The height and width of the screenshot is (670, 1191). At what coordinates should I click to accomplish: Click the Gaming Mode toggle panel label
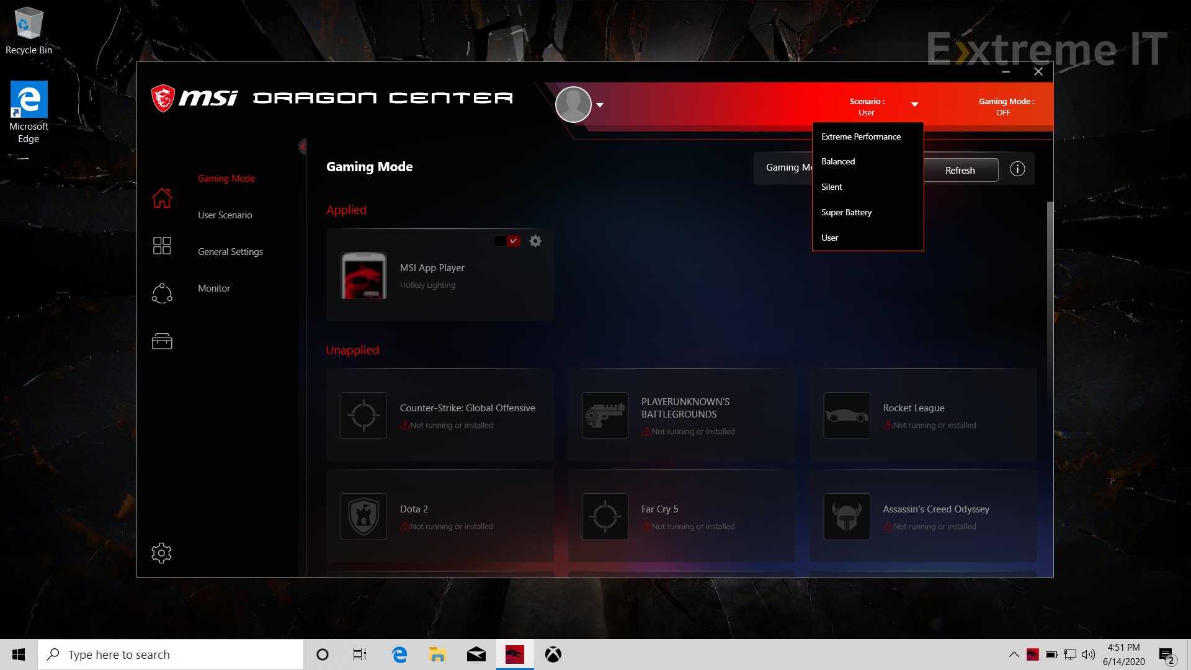tap(789, 167)
